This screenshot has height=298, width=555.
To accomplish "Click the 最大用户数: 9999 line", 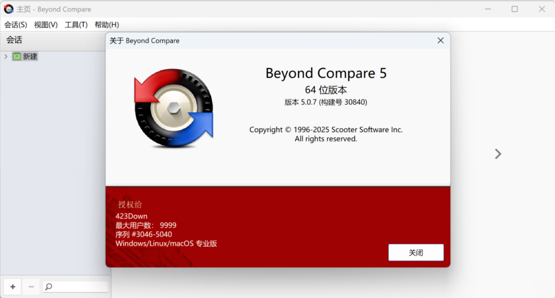I will click(x=146, y=225).
